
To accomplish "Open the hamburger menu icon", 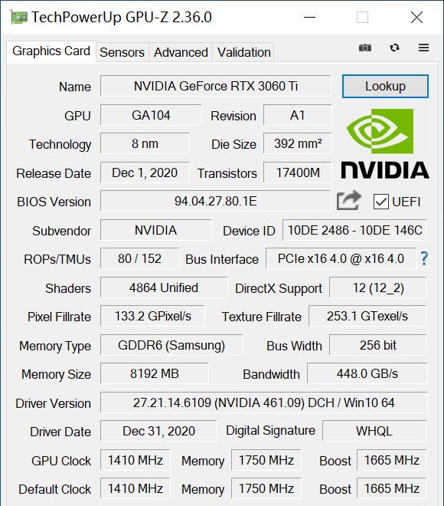I will coord(423,48).
